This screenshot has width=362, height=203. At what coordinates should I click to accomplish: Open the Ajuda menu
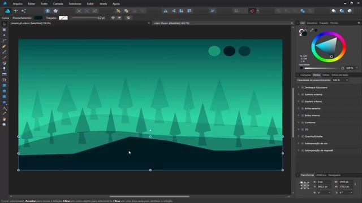coord(116,4)
